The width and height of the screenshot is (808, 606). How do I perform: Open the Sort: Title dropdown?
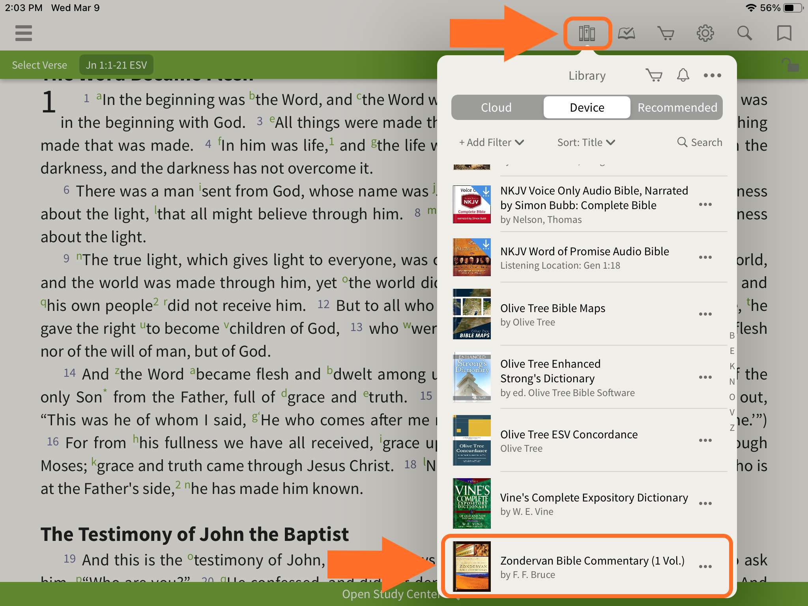586,142
